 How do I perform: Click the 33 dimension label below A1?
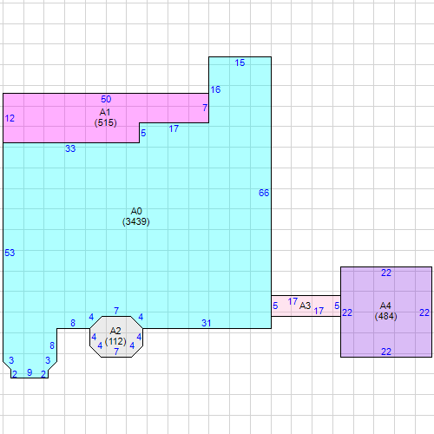point(70,148)
